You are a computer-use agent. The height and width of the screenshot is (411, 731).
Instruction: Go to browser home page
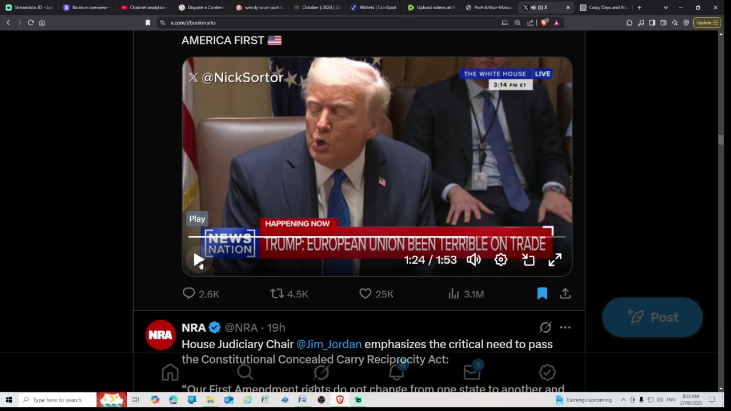click(42, 22)
